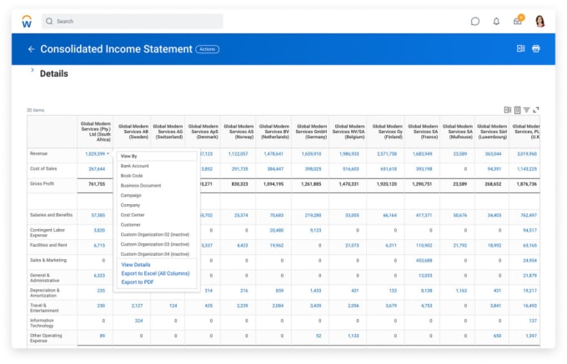Image resolution: width=567 pixels, height=364 pixels.
Task: Open dropdown arrow next to Revenue 1,029,399
Action: click(x=108, y=154)
